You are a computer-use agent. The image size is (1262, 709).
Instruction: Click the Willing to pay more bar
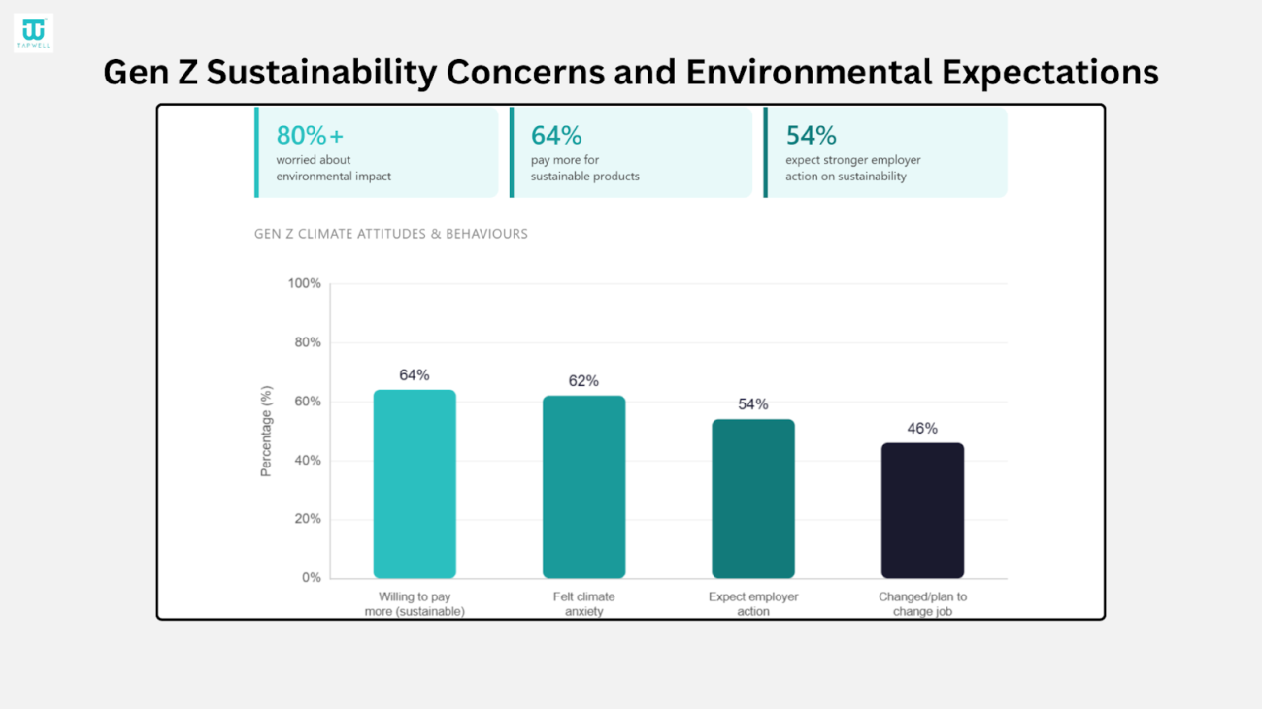pos(415,484)
